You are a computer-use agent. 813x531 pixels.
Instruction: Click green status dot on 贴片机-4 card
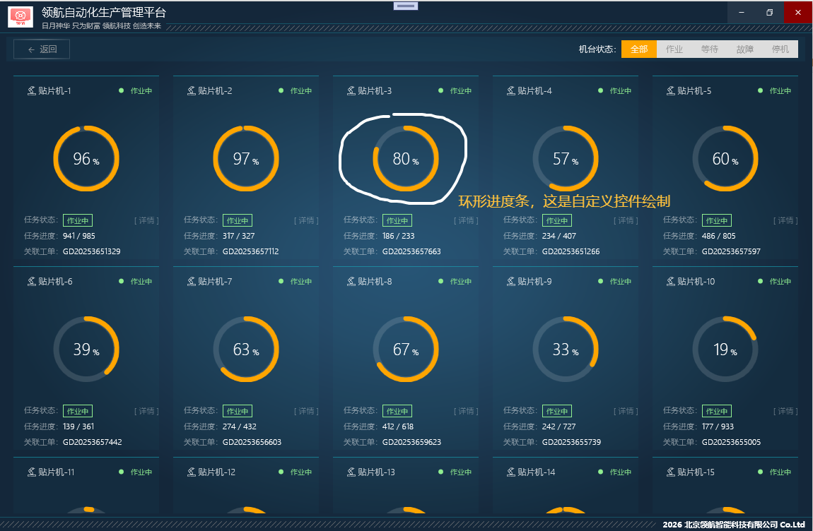click(600, 90)
